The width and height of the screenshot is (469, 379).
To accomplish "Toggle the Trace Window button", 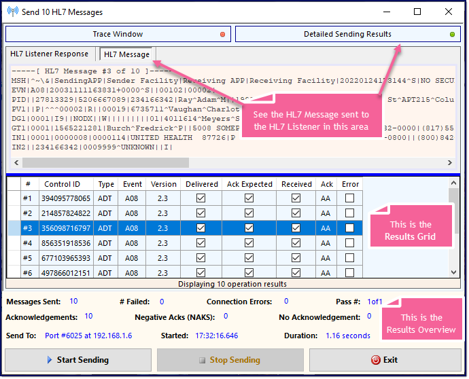I will [x=118, y=34].
